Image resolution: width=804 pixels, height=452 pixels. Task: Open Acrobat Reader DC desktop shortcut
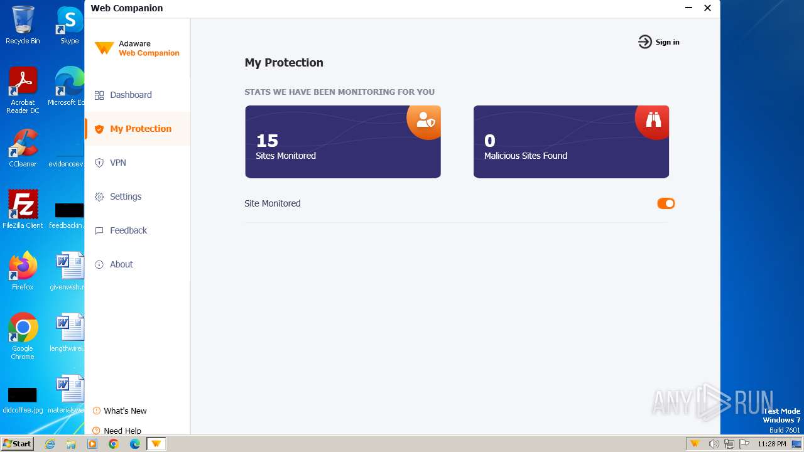pyautogui.click(x=23, y=90)
